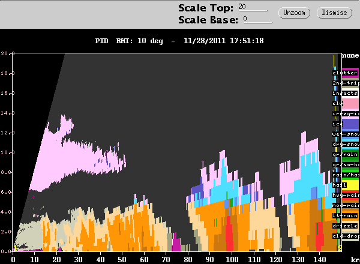Screen dimensions: 360x264
Task: Click the 'irreg-ice' legend label
Action: coord(346,113)
